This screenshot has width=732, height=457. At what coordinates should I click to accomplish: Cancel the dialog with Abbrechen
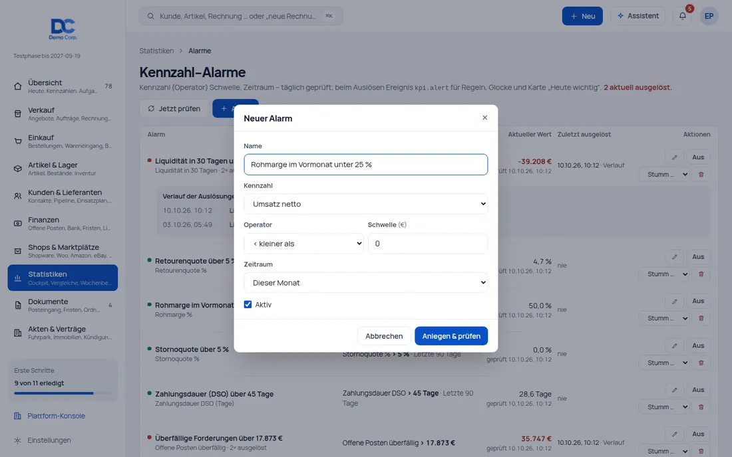pyautogui.click(x=384, y=336)
